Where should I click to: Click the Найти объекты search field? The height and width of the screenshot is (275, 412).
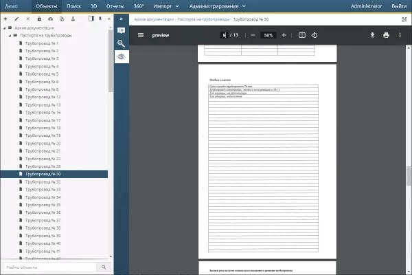click(x=48, y=267)
